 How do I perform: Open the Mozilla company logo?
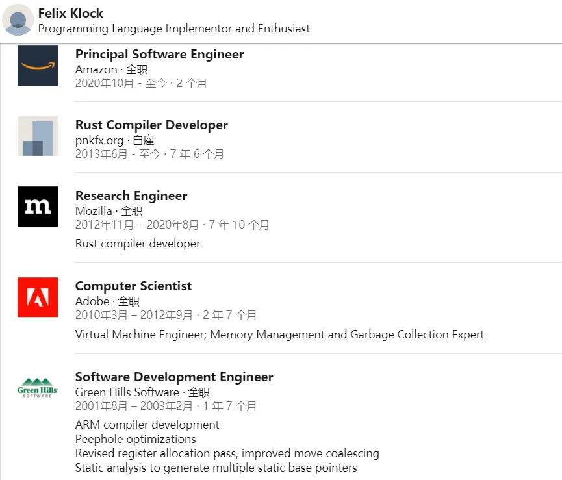[x=38, y=207]
